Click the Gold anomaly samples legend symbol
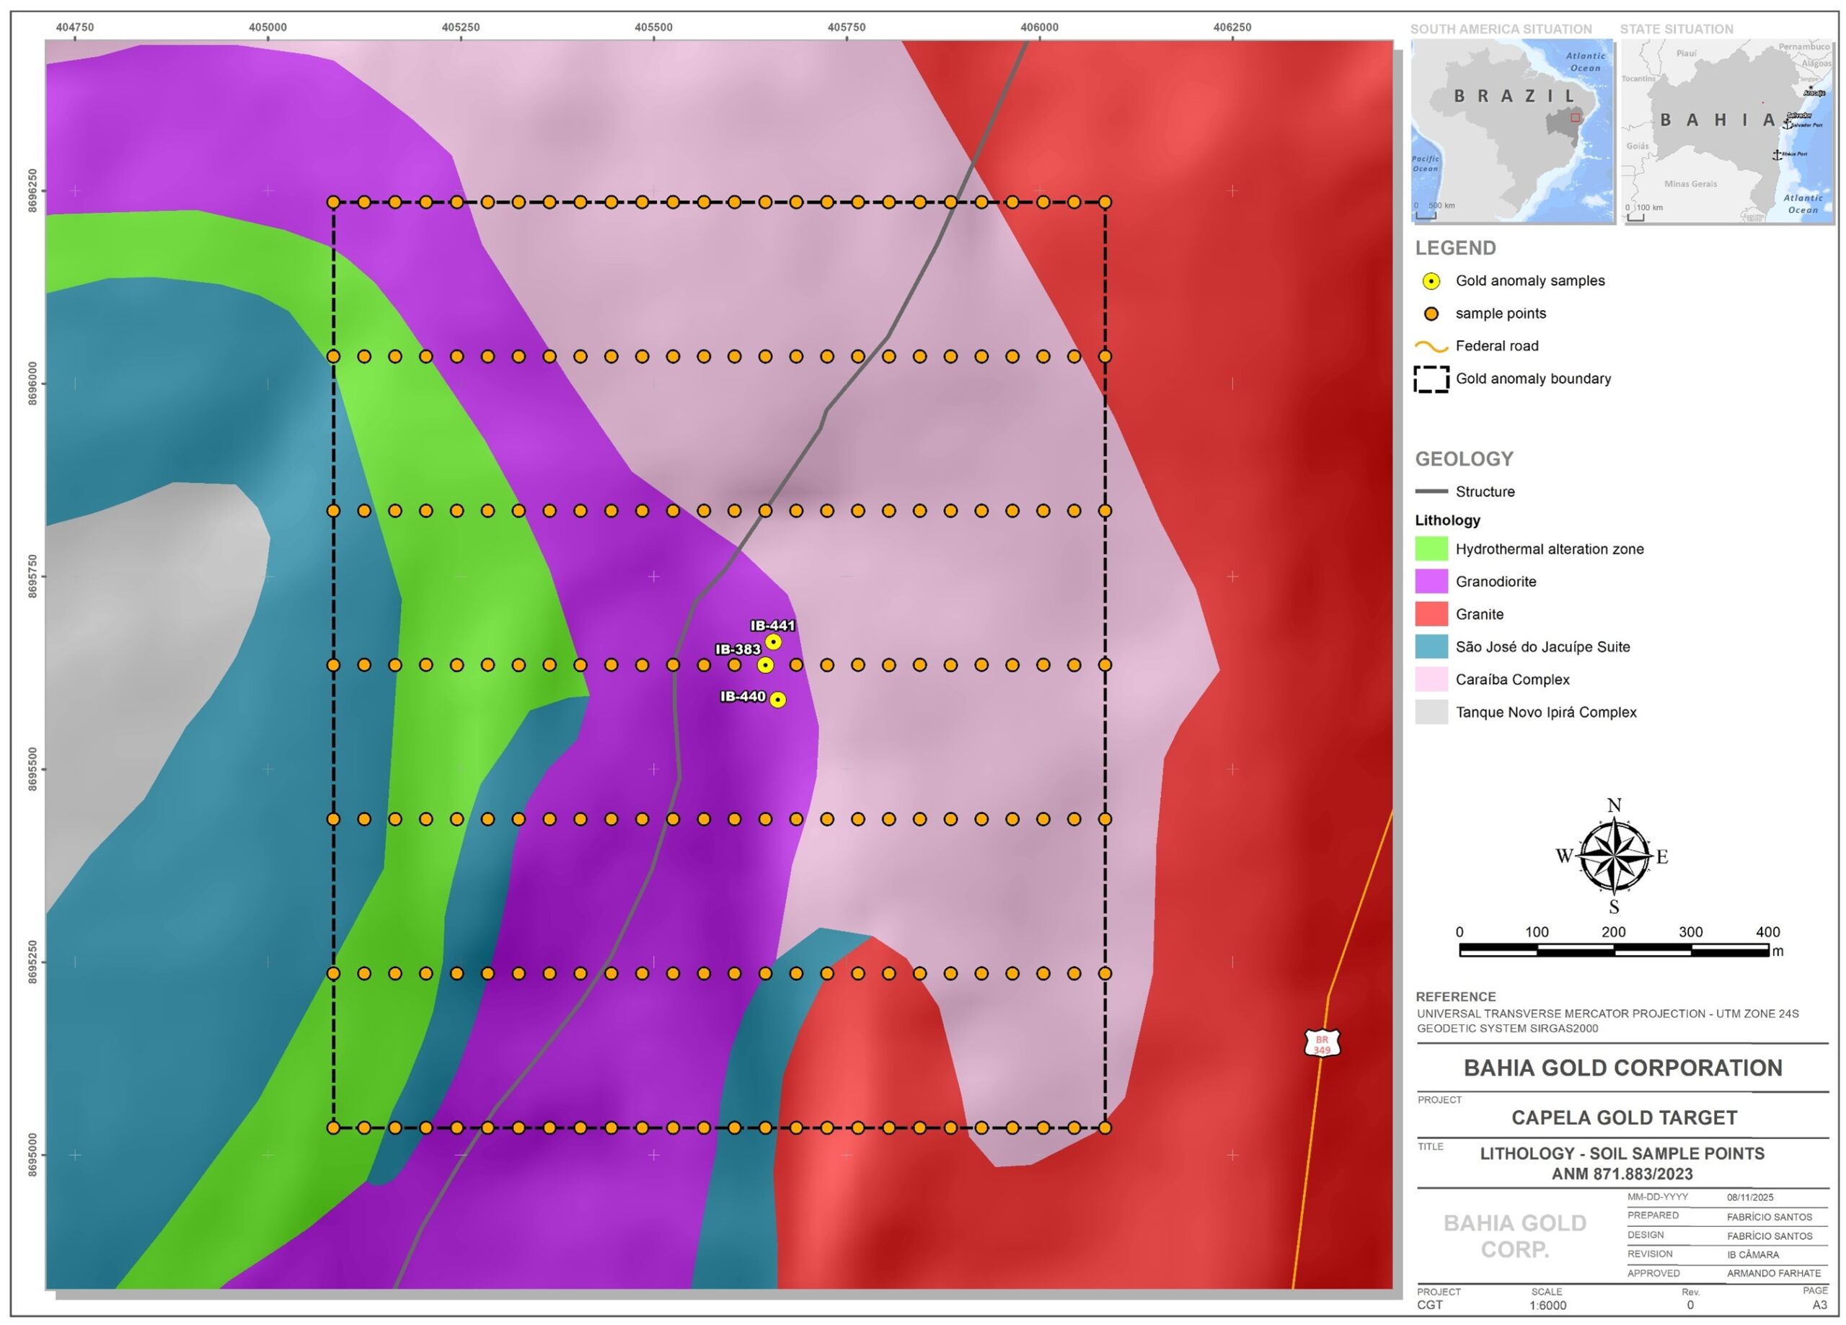This screenshot has width=1846, height=1325. pos(1431,282)
